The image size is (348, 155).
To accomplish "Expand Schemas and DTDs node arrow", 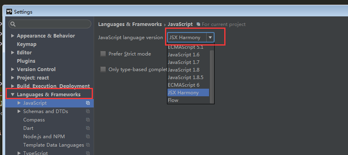I will [x=19, y=111].
